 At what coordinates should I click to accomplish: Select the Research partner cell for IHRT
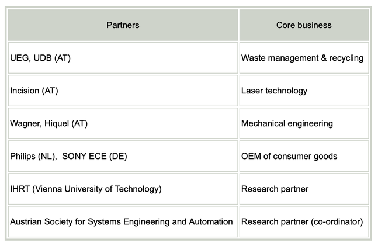click(304, 189)
